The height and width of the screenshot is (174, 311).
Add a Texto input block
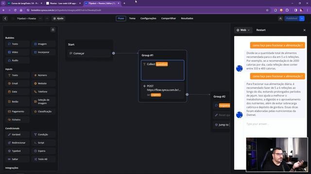click(x=17, y=75)
